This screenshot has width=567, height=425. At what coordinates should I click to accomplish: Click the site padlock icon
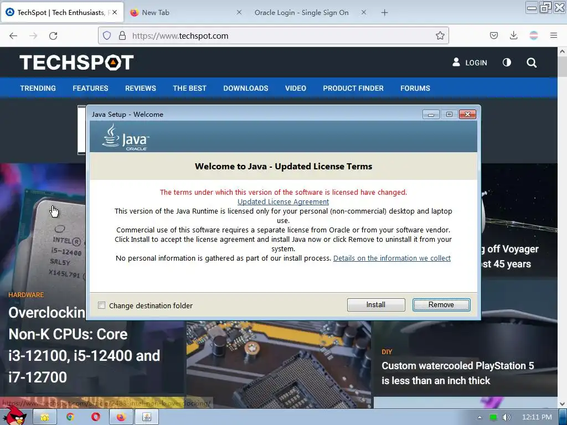pyautogui.click(x=122, y=35)
